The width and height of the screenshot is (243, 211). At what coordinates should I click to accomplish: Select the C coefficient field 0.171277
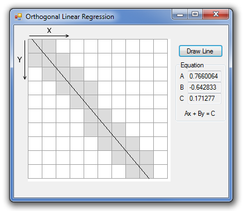point(205,99)
